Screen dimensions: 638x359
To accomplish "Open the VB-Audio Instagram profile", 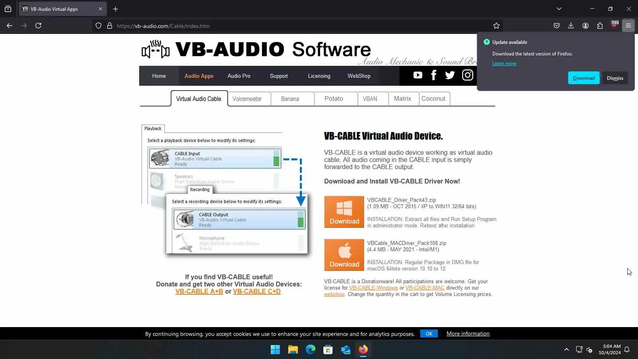I will pyautogui.click(x=467, y=75).
